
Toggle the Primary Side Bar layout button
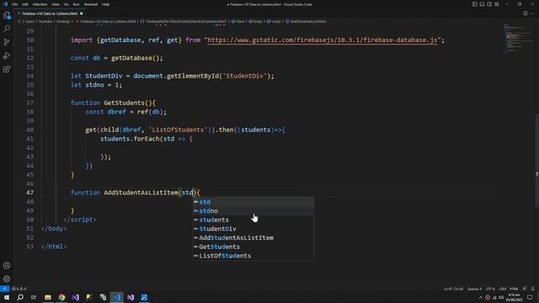coord(474,4)
